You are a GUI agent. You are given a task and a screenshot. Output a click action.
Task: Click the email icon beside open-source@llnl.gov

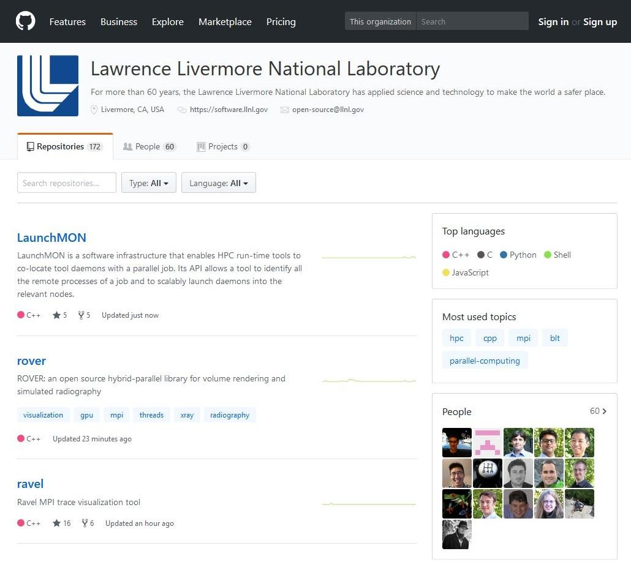[x=284, y=110]
